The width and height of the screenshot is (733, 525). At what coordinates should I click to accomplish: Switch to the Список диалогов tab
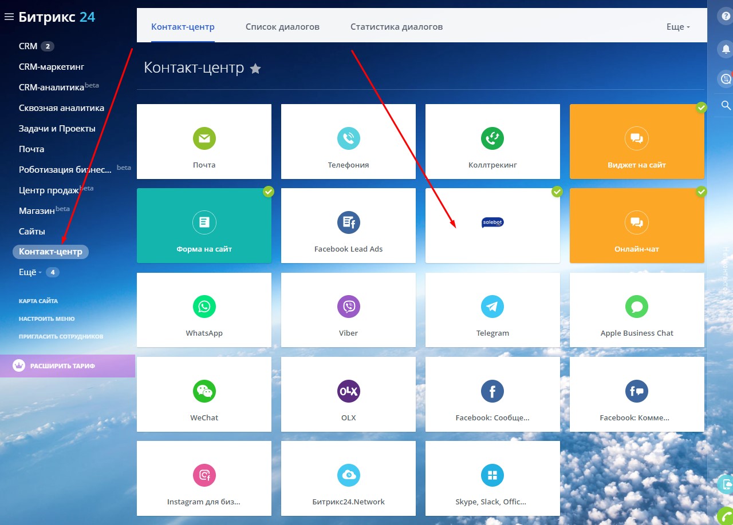(282, 27)
